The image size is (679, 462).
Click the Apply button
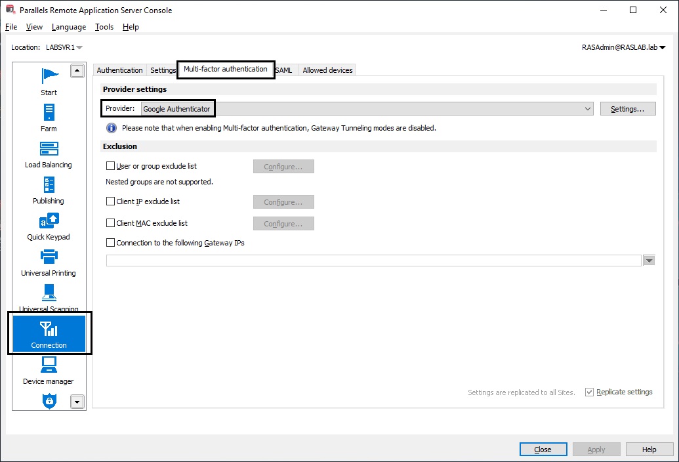point(596,450)
